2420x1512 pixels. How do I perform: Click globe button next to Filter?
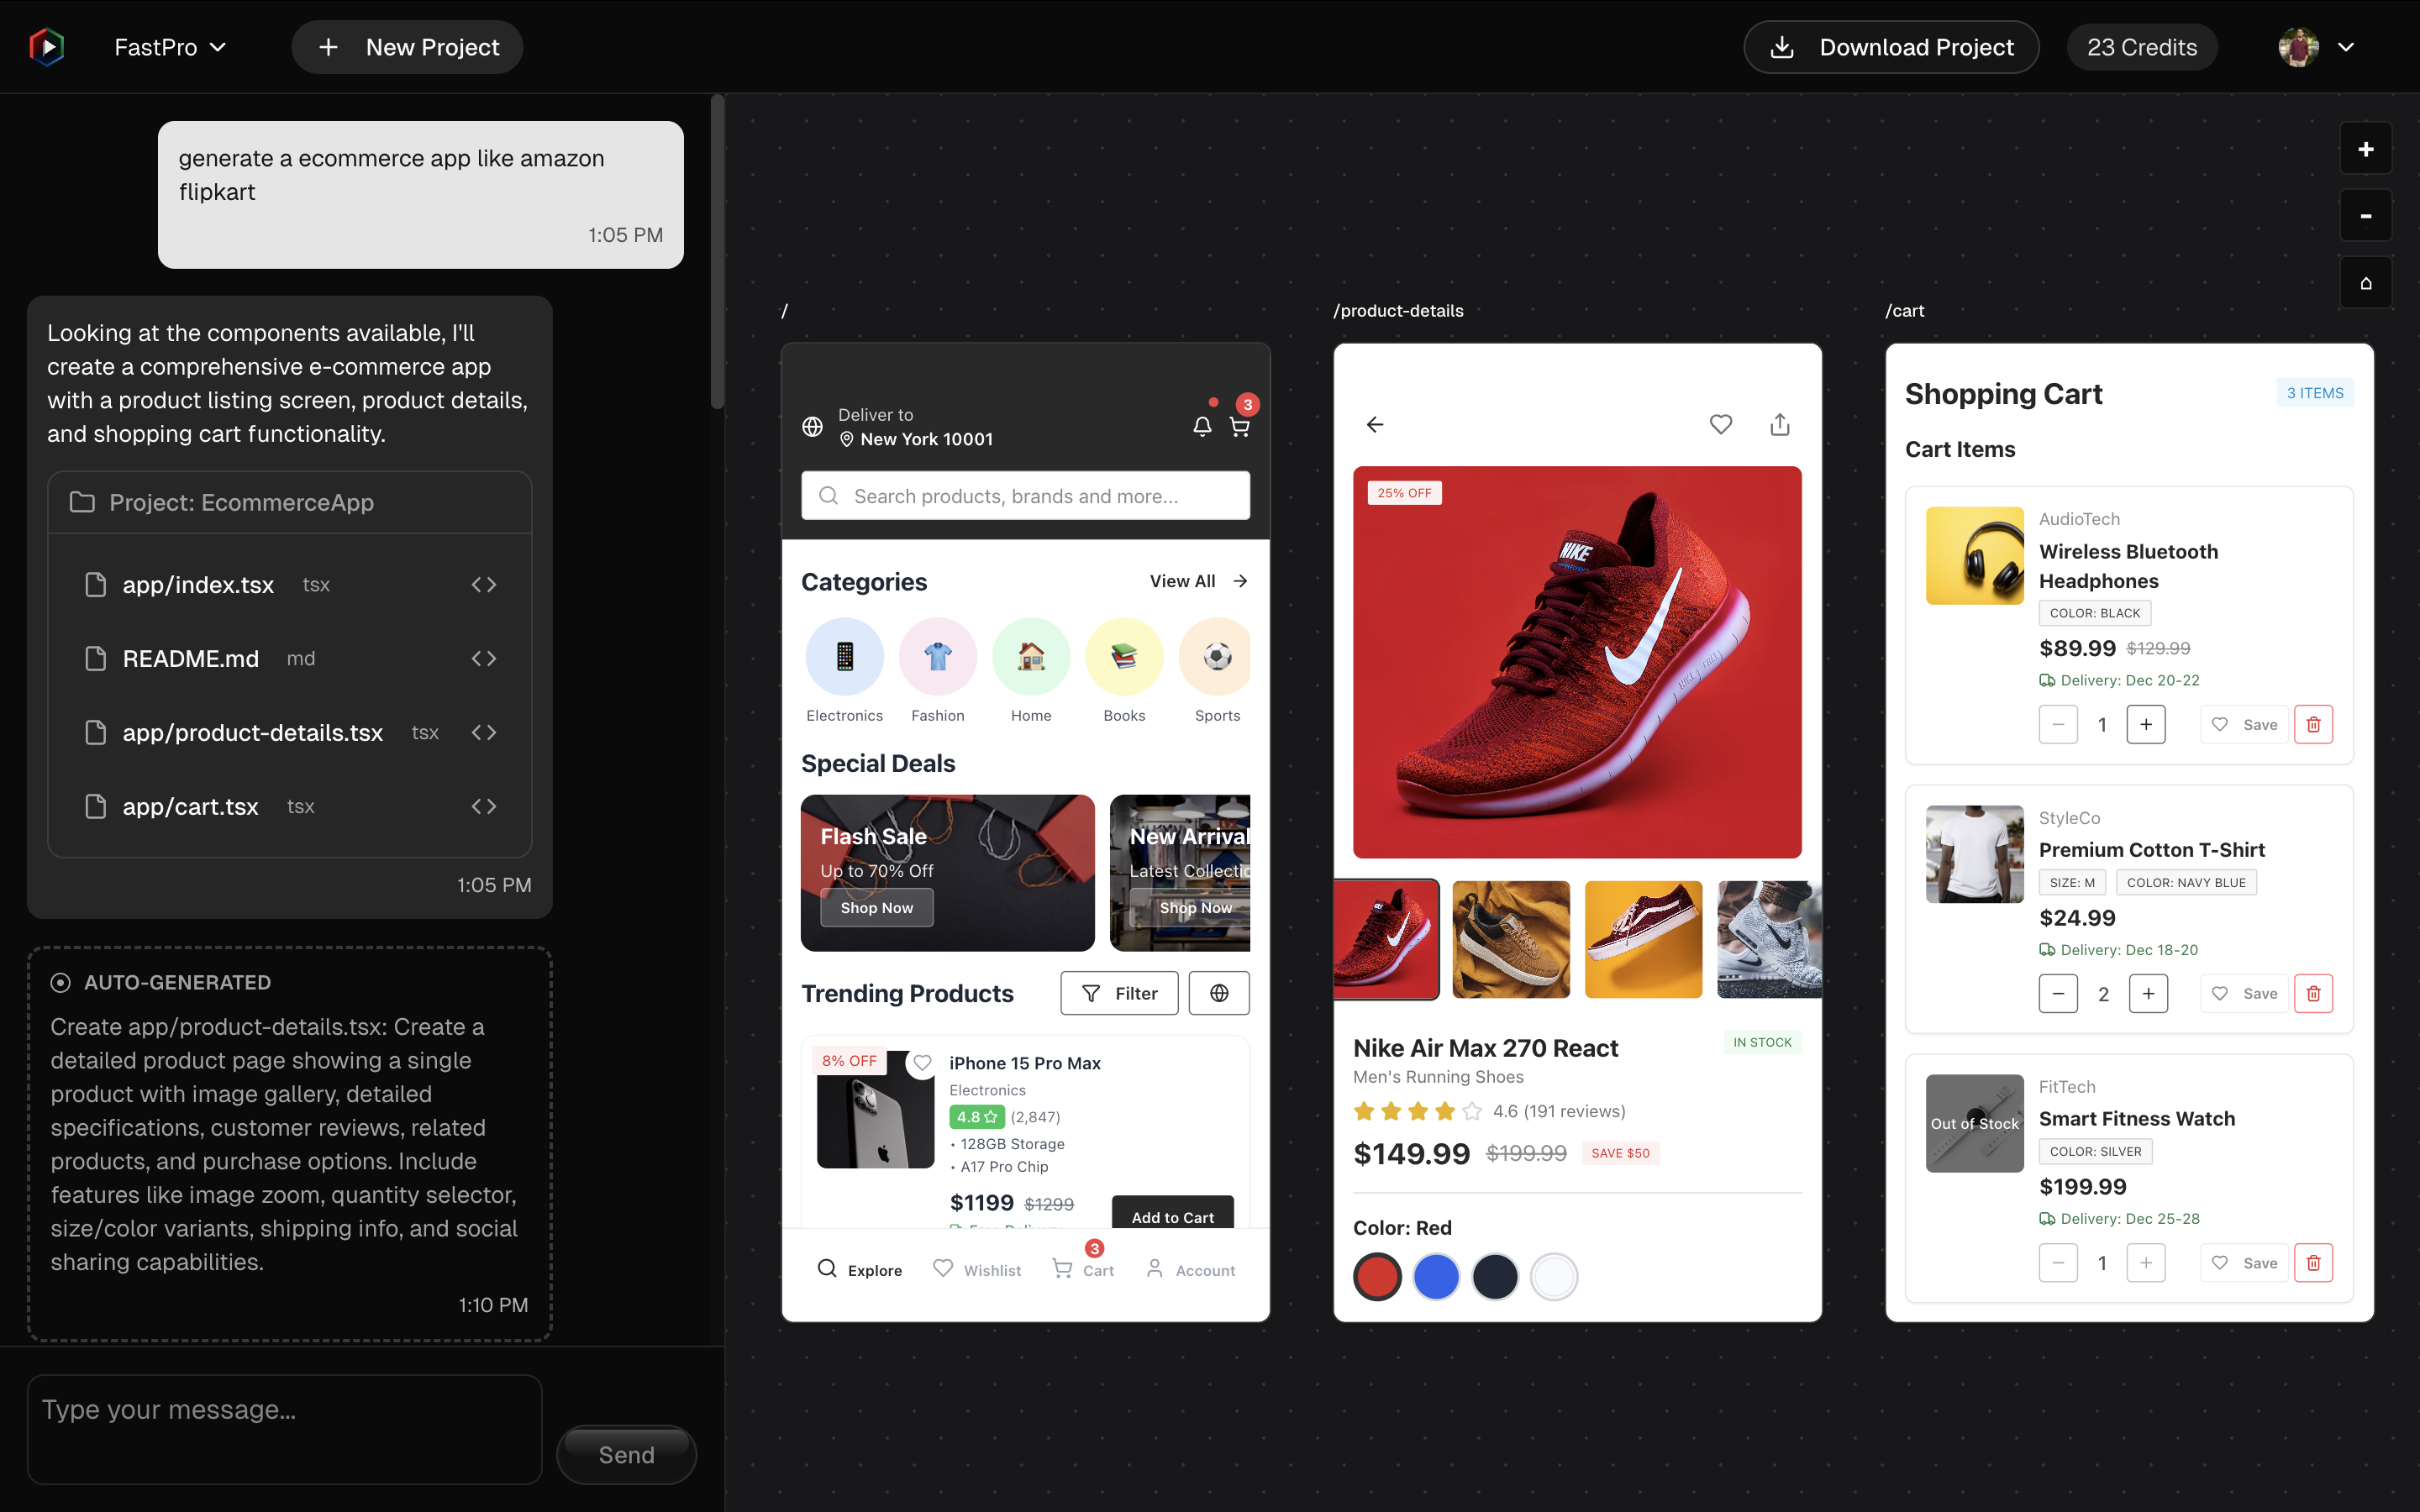(x=1219, y=993)
